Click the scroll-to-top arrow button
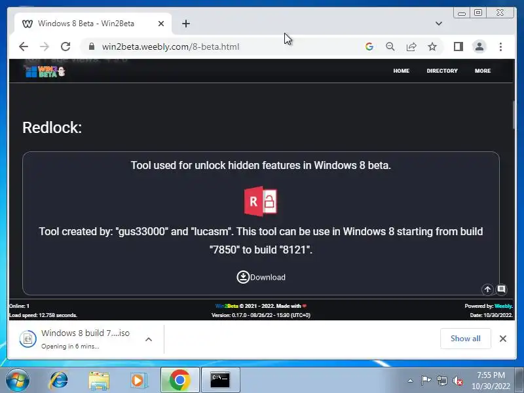The height and width of the screenshot is (393, 524). point(487,289)
